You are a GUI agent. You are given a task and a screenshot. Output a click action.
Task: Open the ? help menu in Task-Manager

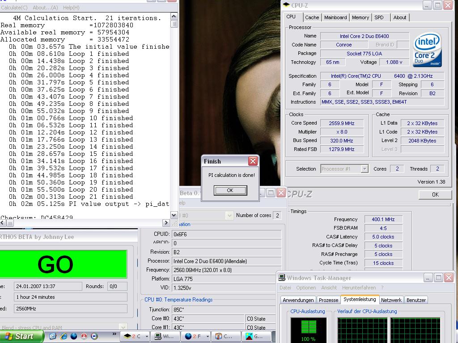point(382,288)
